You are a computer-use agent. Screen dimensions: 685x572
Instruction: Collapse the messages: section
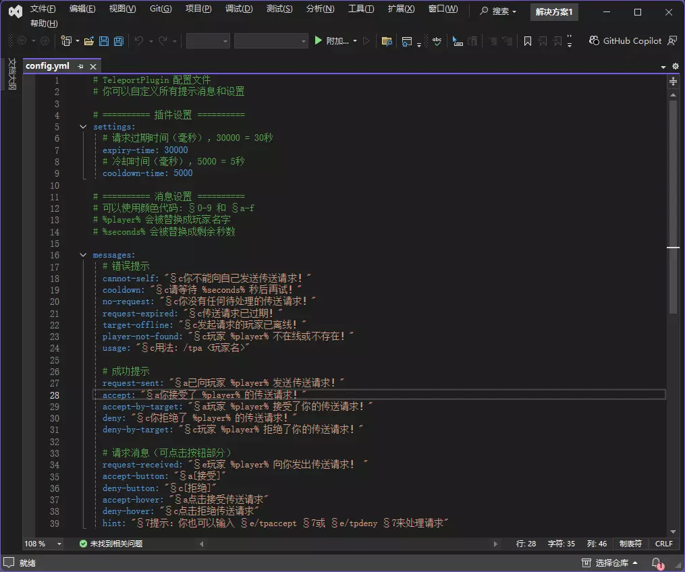[x=83, y=254]
